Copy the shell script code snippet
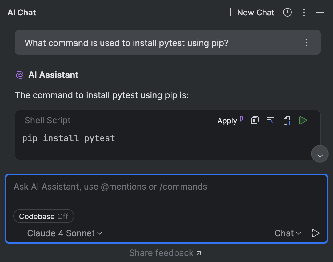The height and width of the screenshot is (262, 333). (x=255, y=120)
